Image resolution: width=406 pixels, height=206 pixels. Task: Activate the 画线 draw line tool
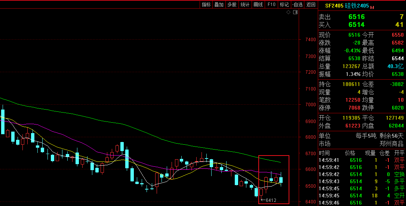pyautogui.click(x=258, y=4)
